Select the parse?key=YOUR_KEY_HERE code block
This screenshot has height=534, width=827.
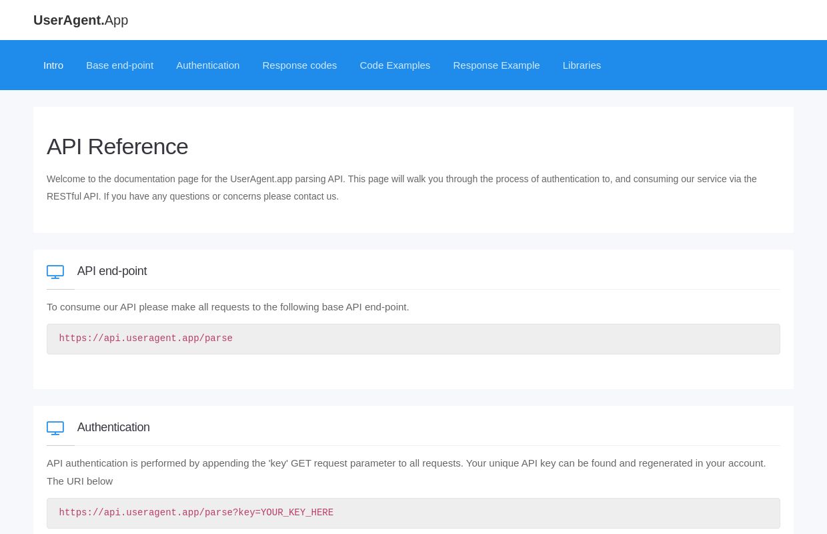414,513
